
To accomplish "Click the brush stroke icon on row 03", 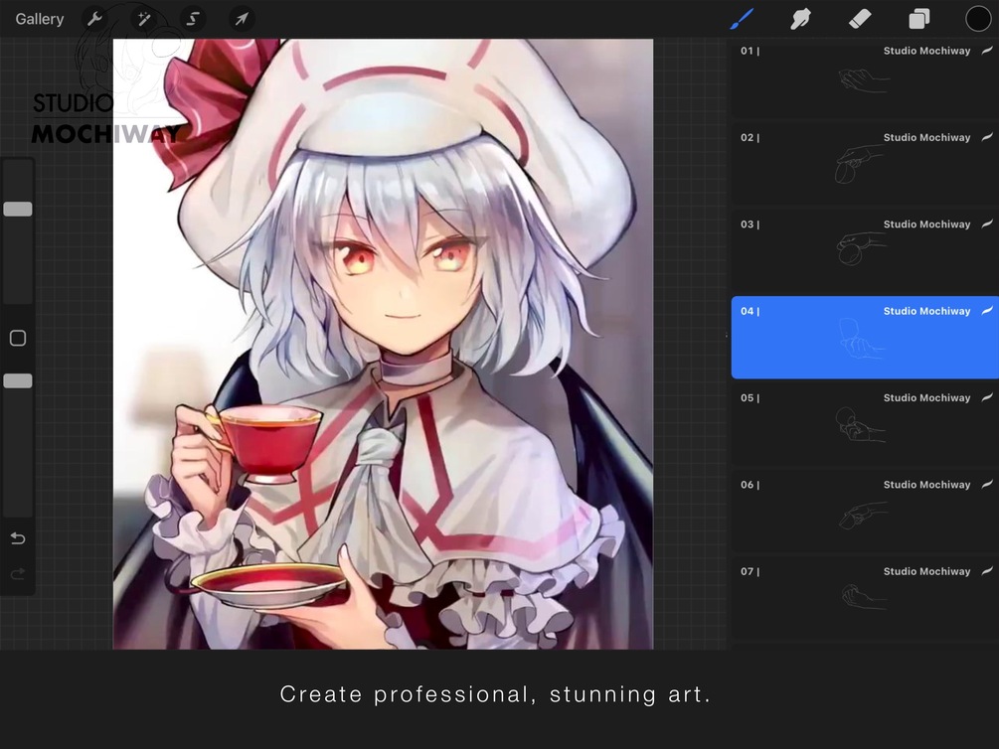I will point(987,224).
